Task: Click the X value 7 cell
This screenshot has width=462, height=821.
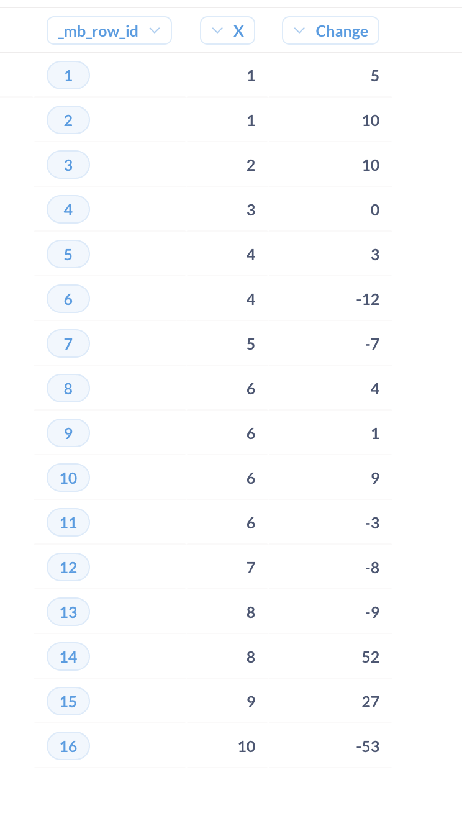Action: click(x=251, y=568)
